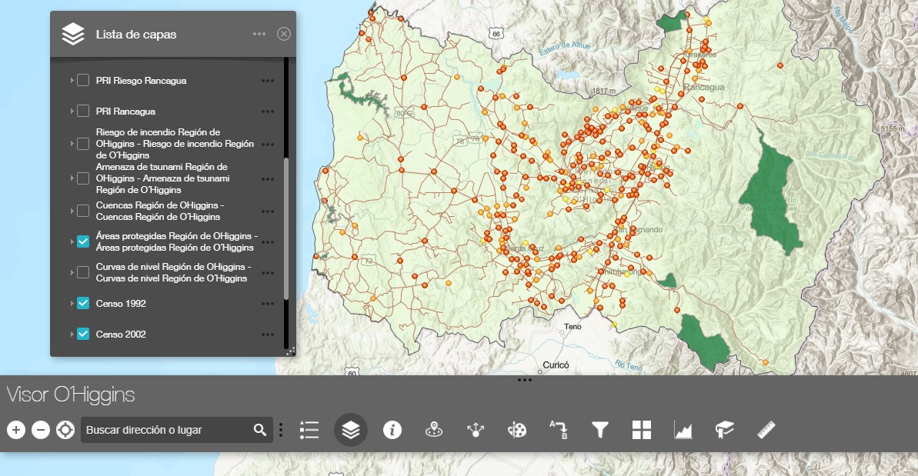This screenshot has width=918, height=476.
Task: Open the elevation profile chart tool
Action: pyautogui.click(x=683, y=430)
